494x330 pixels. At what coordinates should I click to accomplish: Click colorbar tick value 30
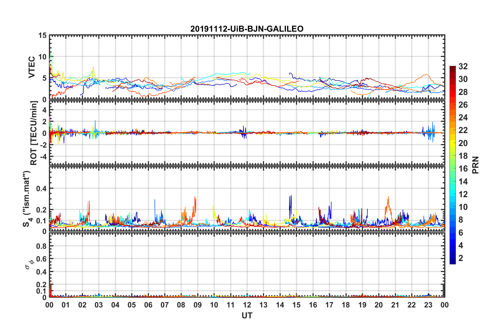tap(463, 79)
